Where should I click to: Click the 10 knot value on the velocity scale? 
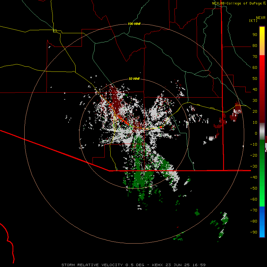(255, 123)
